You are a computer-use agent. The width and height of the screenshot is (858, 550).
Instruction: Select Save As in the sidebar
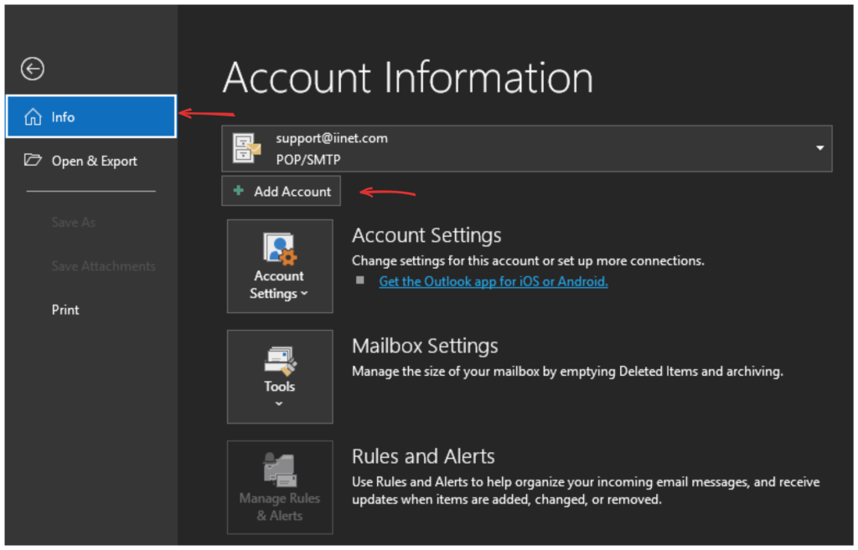point(74,223)
